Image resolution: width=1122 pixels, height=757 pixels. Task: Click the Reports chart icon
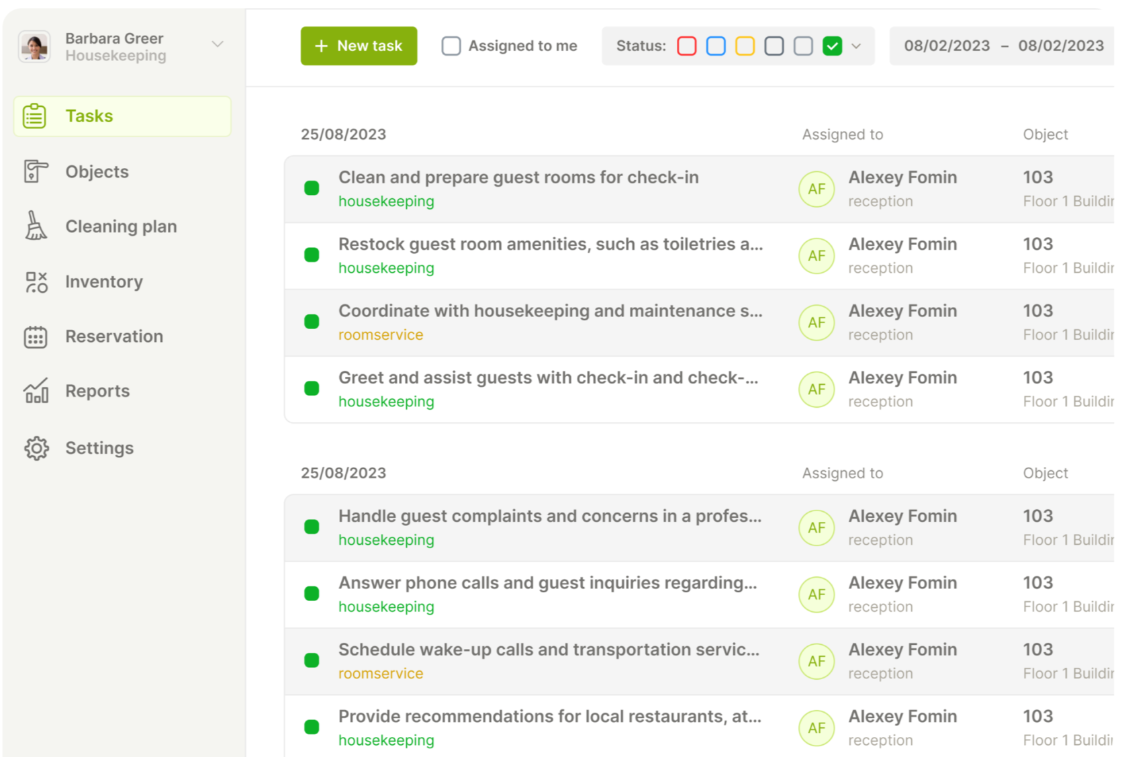[x=36, y=391]
